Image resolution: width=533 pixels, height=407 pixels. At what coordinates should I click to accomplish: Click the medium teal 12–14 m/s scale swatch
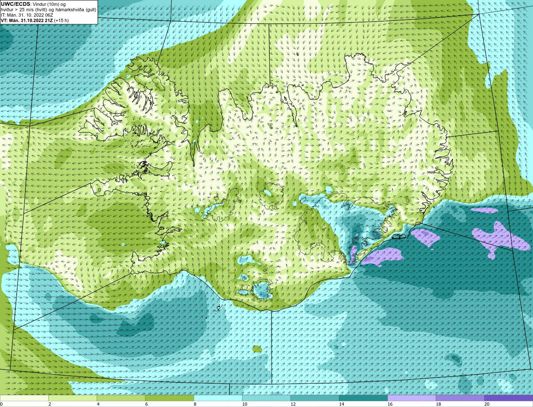(315, 398)
